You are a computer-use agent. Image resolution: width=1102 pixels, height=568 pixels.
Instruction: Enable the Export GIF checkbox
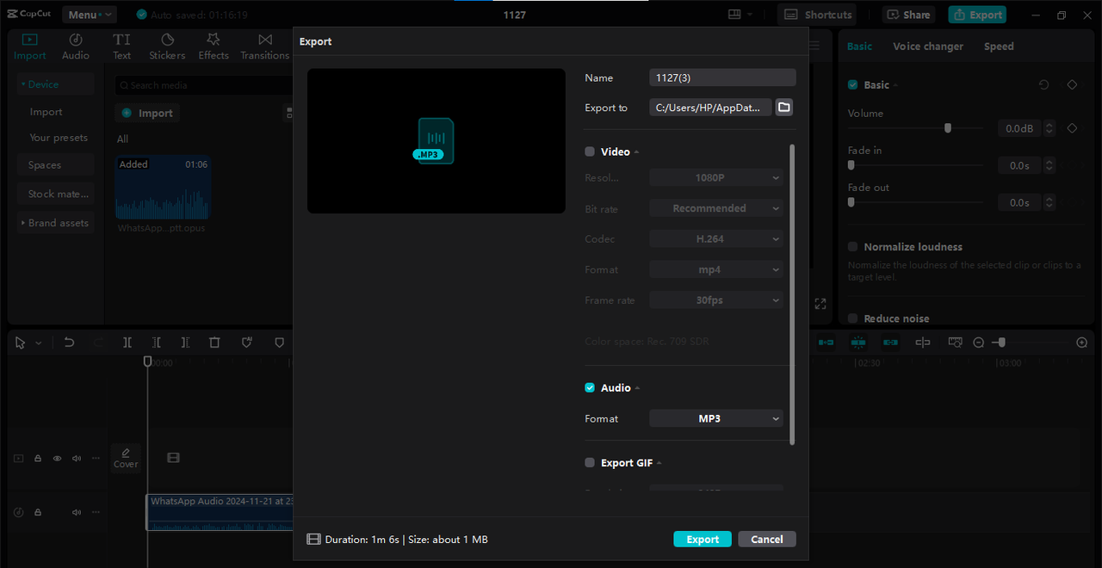click(590, 463)
